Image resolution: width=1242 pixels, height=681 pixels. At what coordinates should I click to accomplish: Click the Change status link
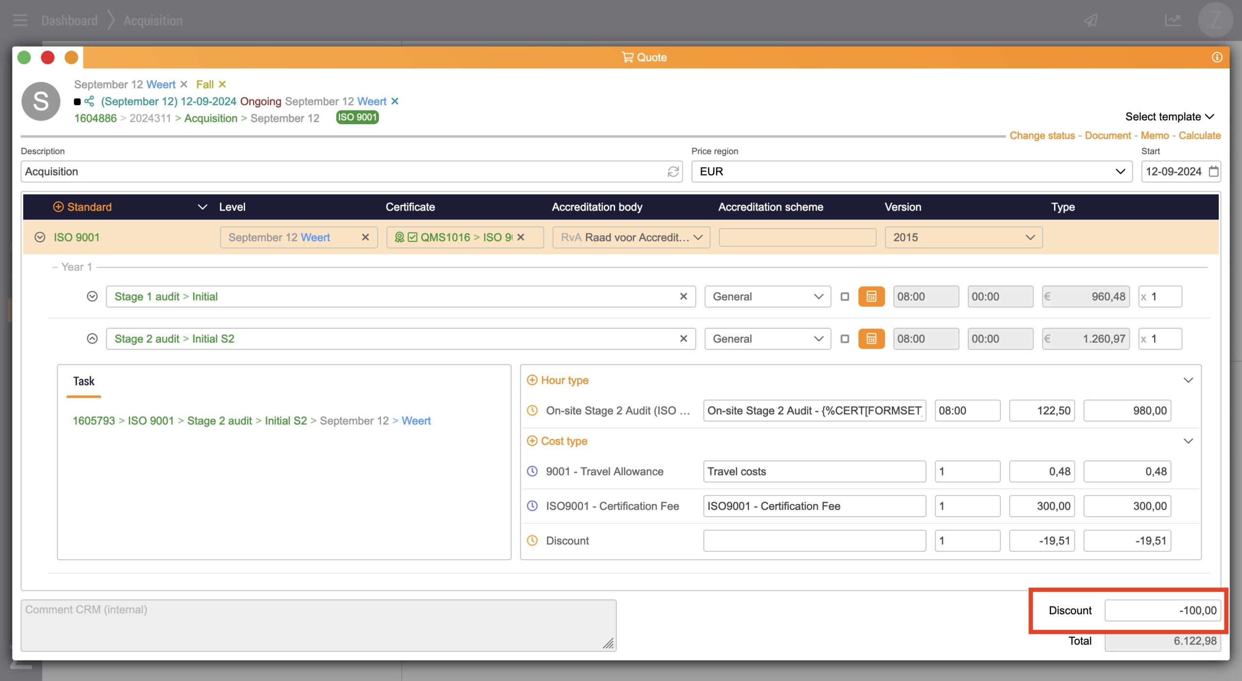point(1042,136)
